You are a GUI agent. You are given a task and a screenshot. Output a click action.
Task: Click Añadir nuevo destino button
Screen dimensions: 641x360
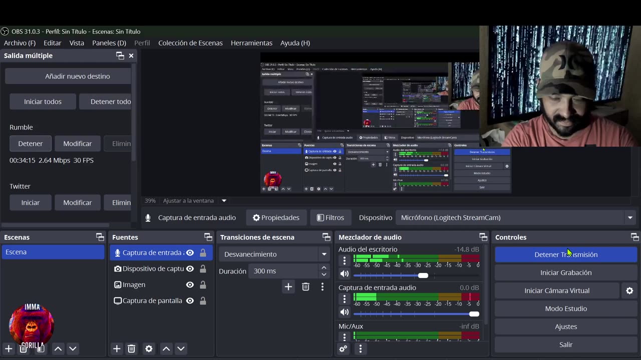tap(68, 76)
